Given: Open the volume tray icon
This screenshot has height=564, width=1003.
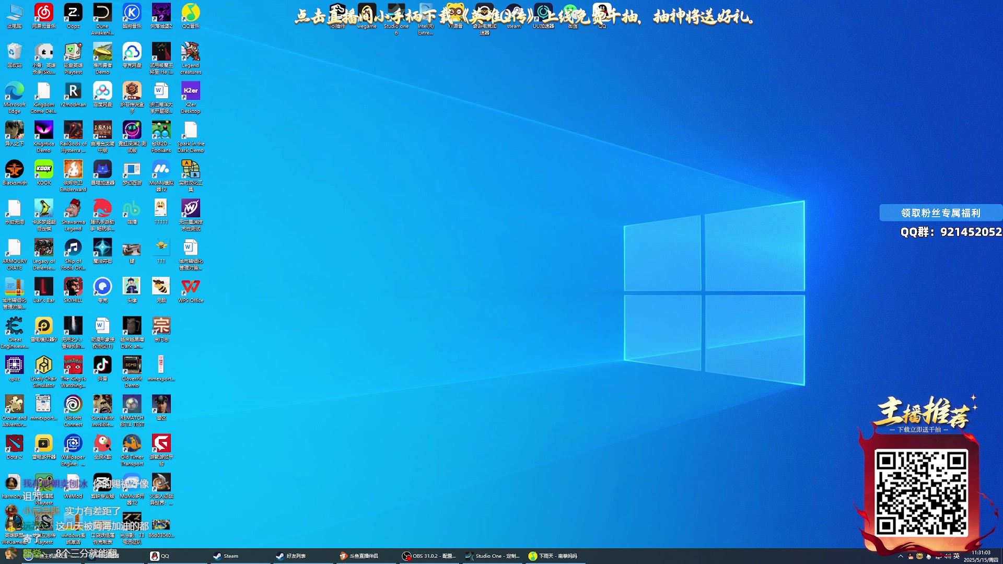Looking at the screenshot, I should coord(948,556).
